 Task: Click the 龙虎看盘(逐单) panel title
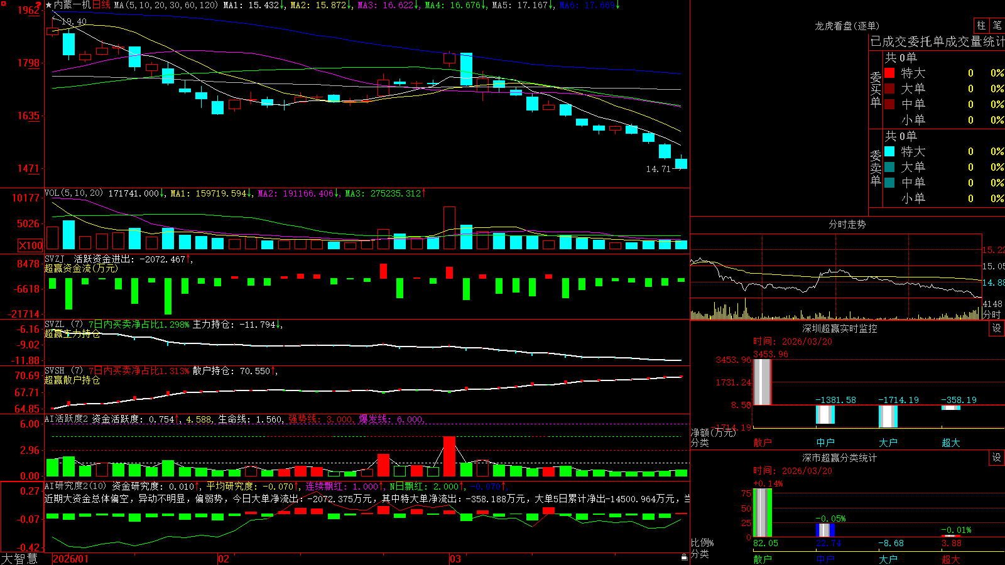pyautogui.click(x=847, y=26)
